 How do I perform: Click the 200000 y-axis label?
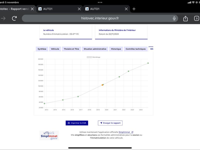40,59
